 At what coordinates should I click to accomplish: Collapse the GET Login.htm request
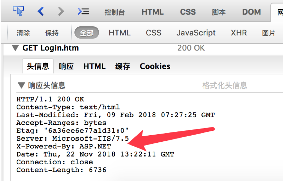15,48
